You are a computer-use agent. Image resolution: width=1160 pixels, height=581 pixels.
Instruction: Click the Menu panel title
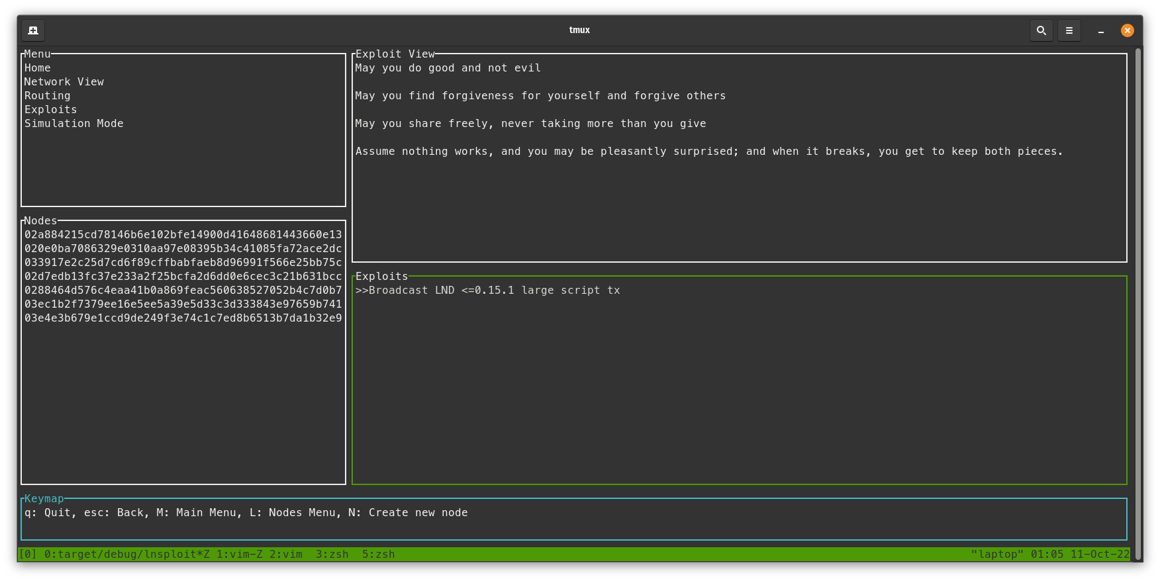click(x=38, y=54)
